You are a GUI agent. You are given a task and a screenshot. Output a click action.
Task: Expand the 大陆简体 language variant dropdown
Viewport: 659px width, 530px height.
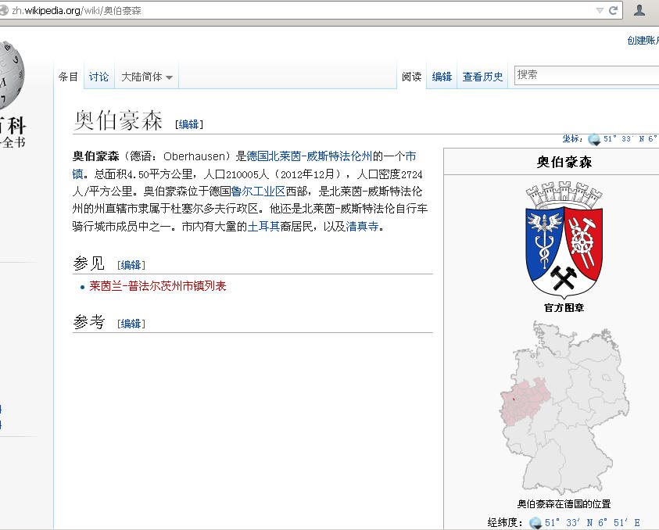[147, 77]
